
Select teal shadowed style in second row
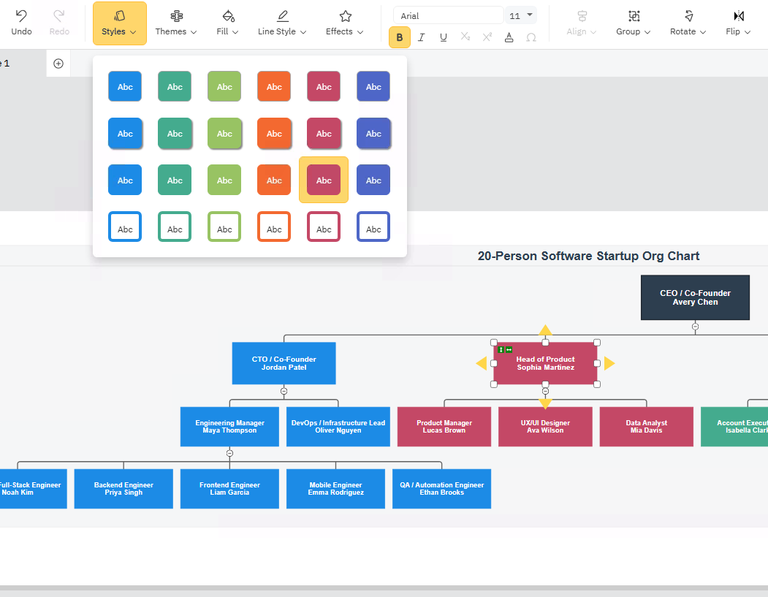[175, 133]
